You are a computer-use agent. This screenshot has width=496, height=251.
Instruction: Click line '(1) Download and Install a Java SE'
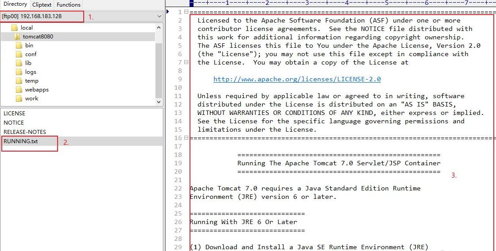(x=309, y=247)
